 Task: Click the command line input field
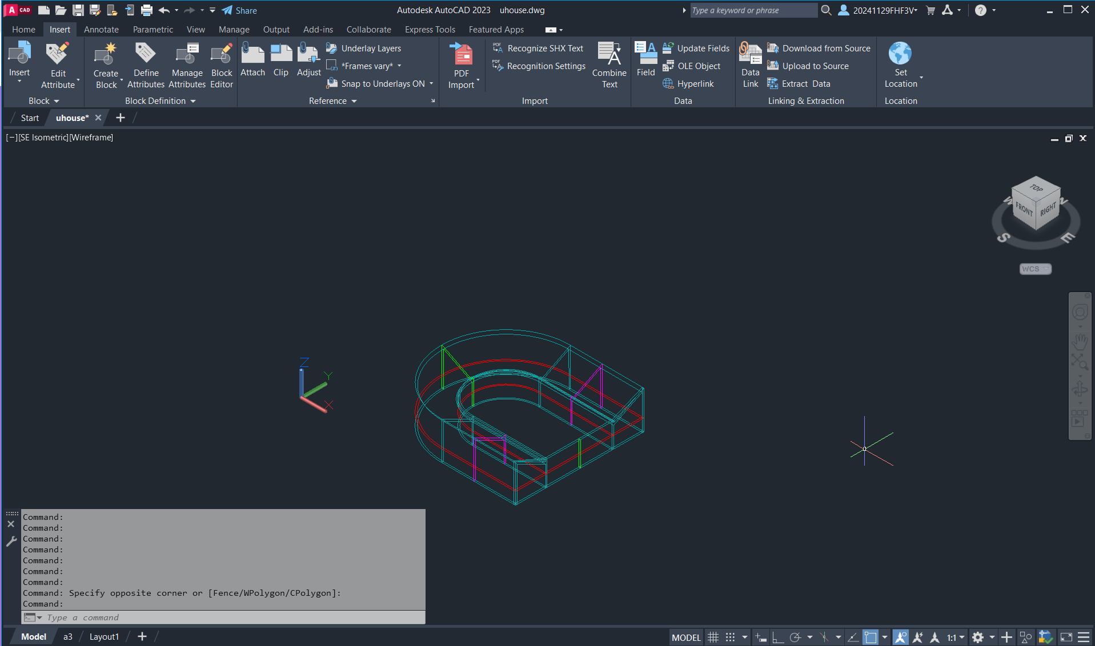228,617
